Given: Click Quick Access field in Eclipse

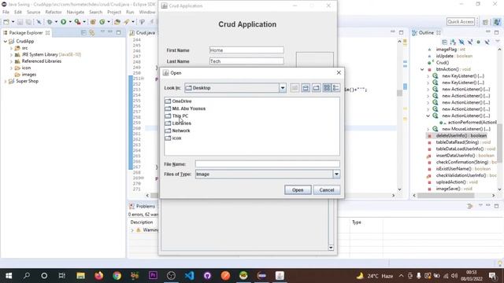Looking at the screenshot, I should point(461,21).
